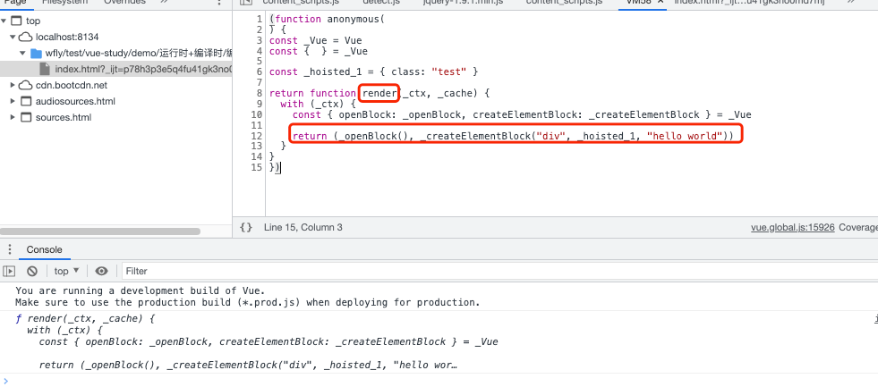Click the frame icon beside audiosources.html
The height and width of the screenshot is (387, 878).
click(x=26, y=102)
